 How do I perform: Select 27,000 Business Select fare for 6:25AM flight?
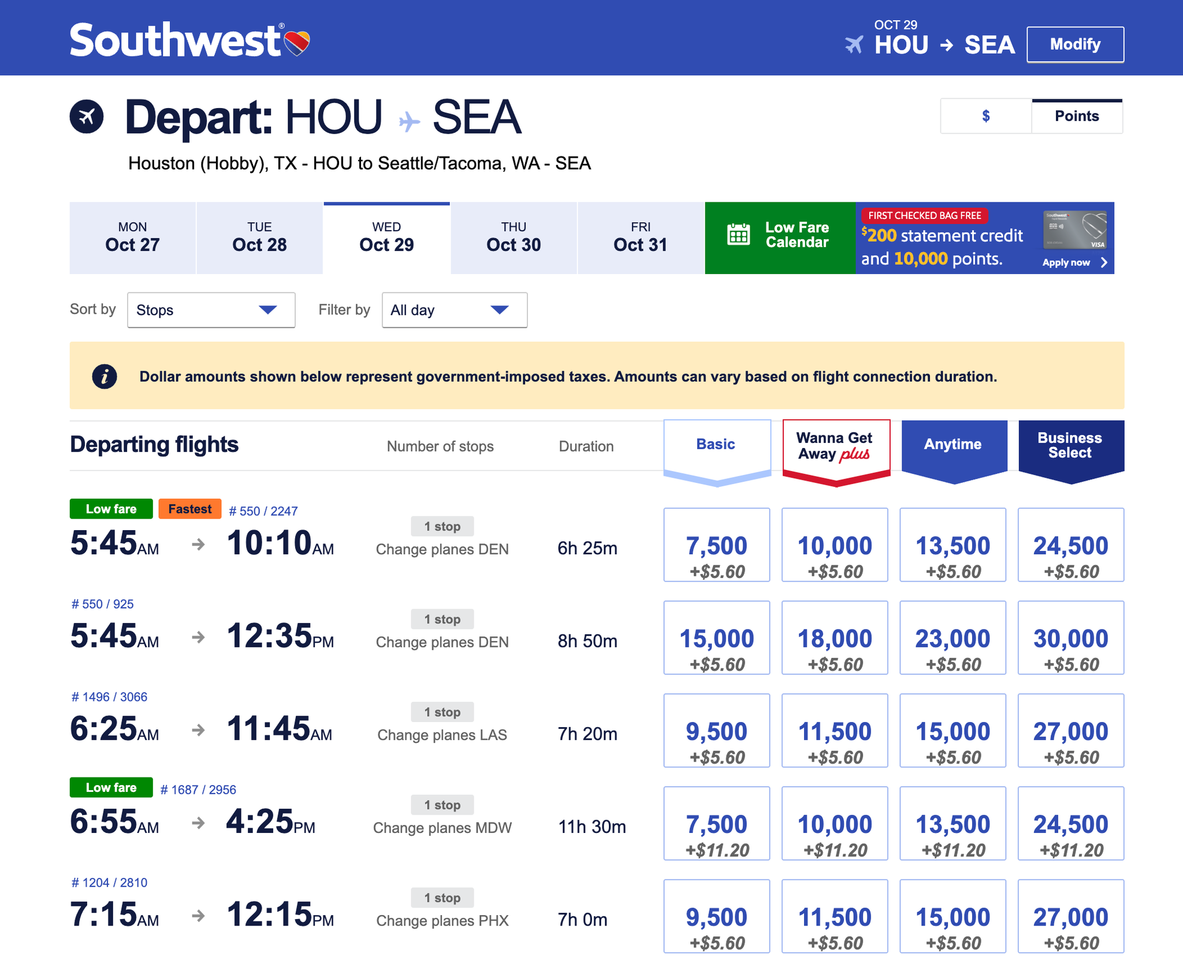tap(1070, 731)
